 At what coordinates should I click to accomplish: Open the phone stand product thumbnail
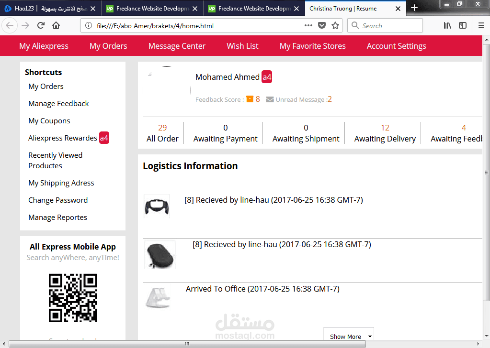[x=158, y=298]
